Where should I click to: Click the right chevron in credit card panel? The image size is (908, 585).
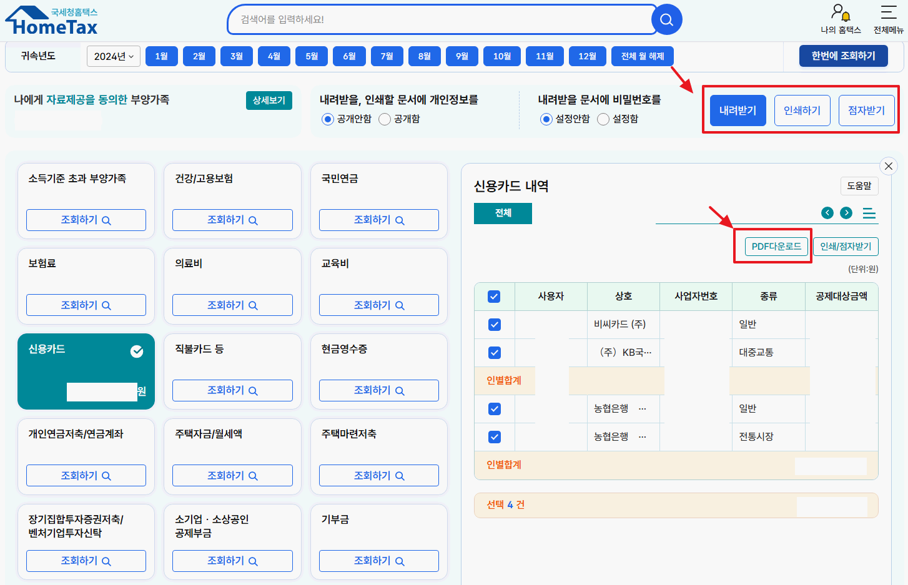point(846,212)
